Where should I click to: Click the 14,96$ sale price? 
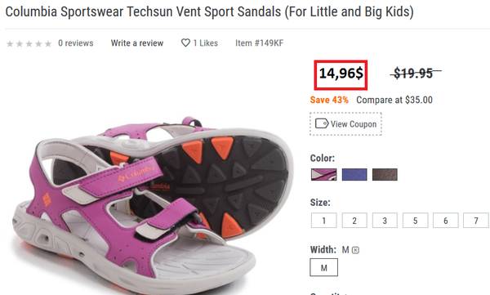pyautogui.click(x=341, y=74)
